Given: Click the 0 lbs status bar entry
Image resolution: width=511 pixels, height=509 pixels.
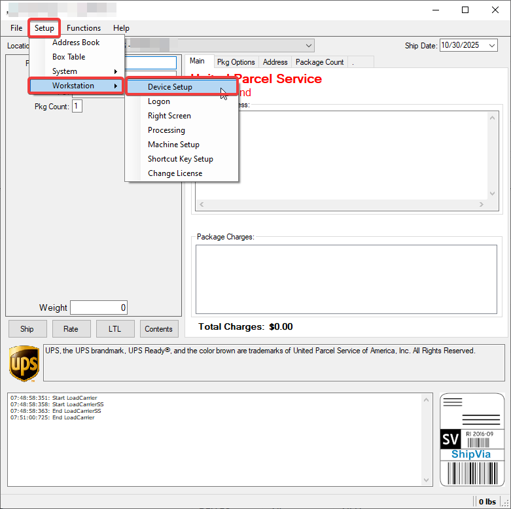Looking at the screenshot, I should click(x=487, y=502).
